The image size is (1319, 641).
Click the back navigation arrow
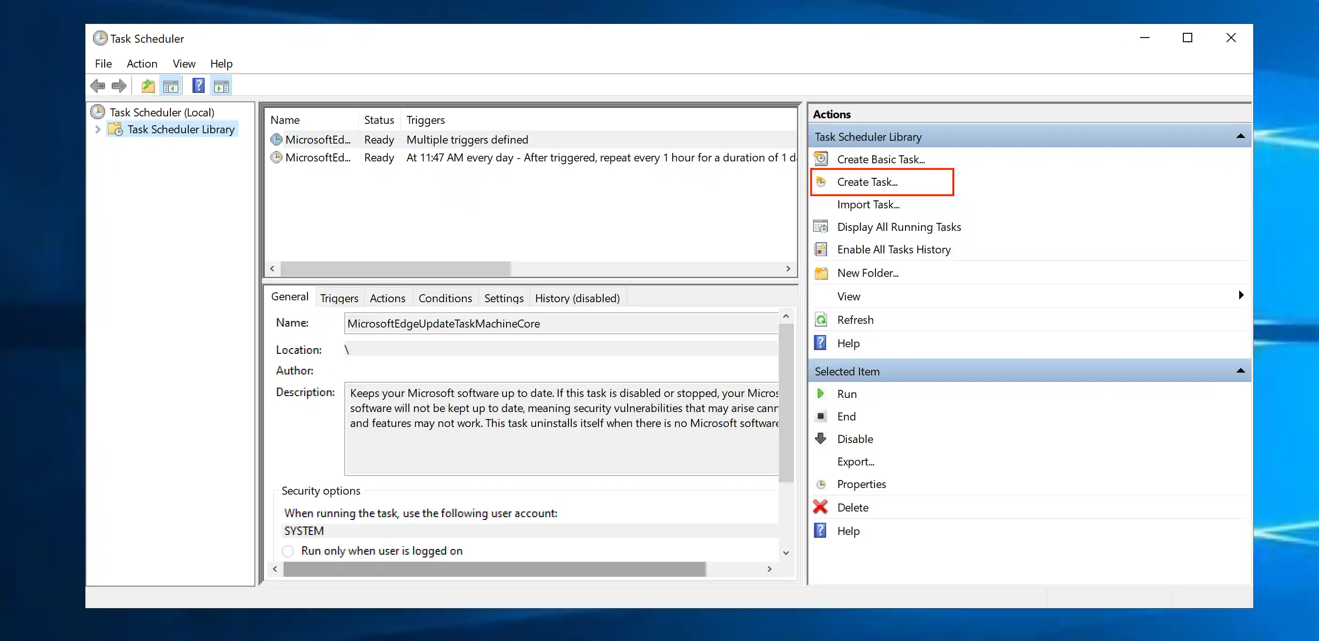[x=98, y=85]
